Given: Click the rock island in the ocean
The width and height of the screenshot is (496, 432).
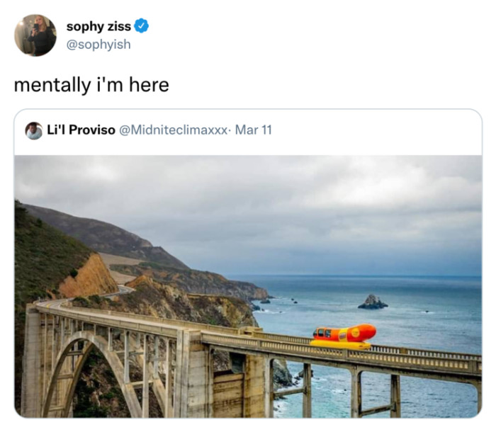Looking at the screenshot, I should [373, 302].
